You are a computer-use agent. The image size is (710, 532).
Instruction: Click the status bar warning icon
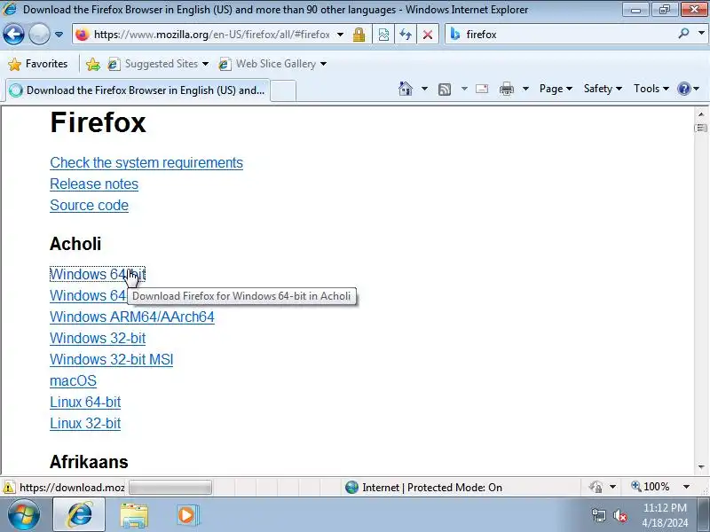(x=8, y=487)
